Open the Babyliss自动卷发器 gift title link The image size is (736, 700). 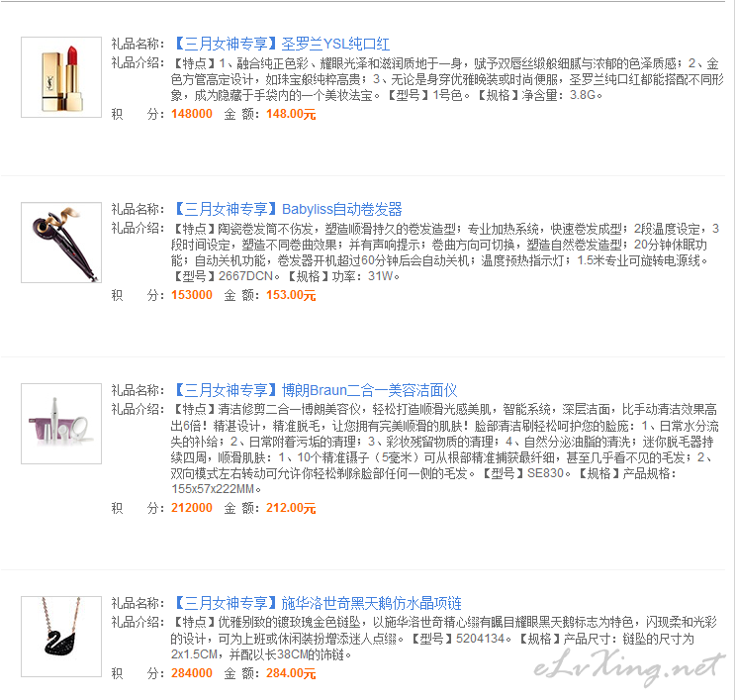288,209
